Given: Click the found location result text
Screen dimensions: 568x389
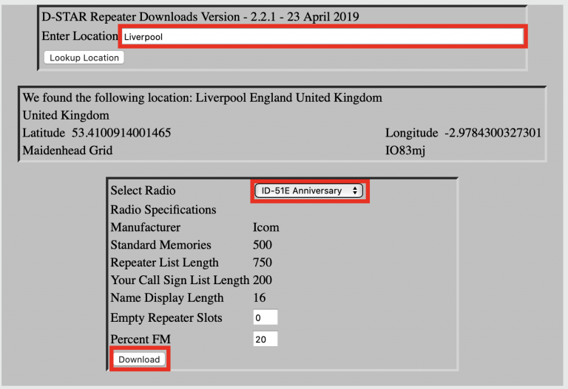Looking at the screenshot, I should point(203,97).
